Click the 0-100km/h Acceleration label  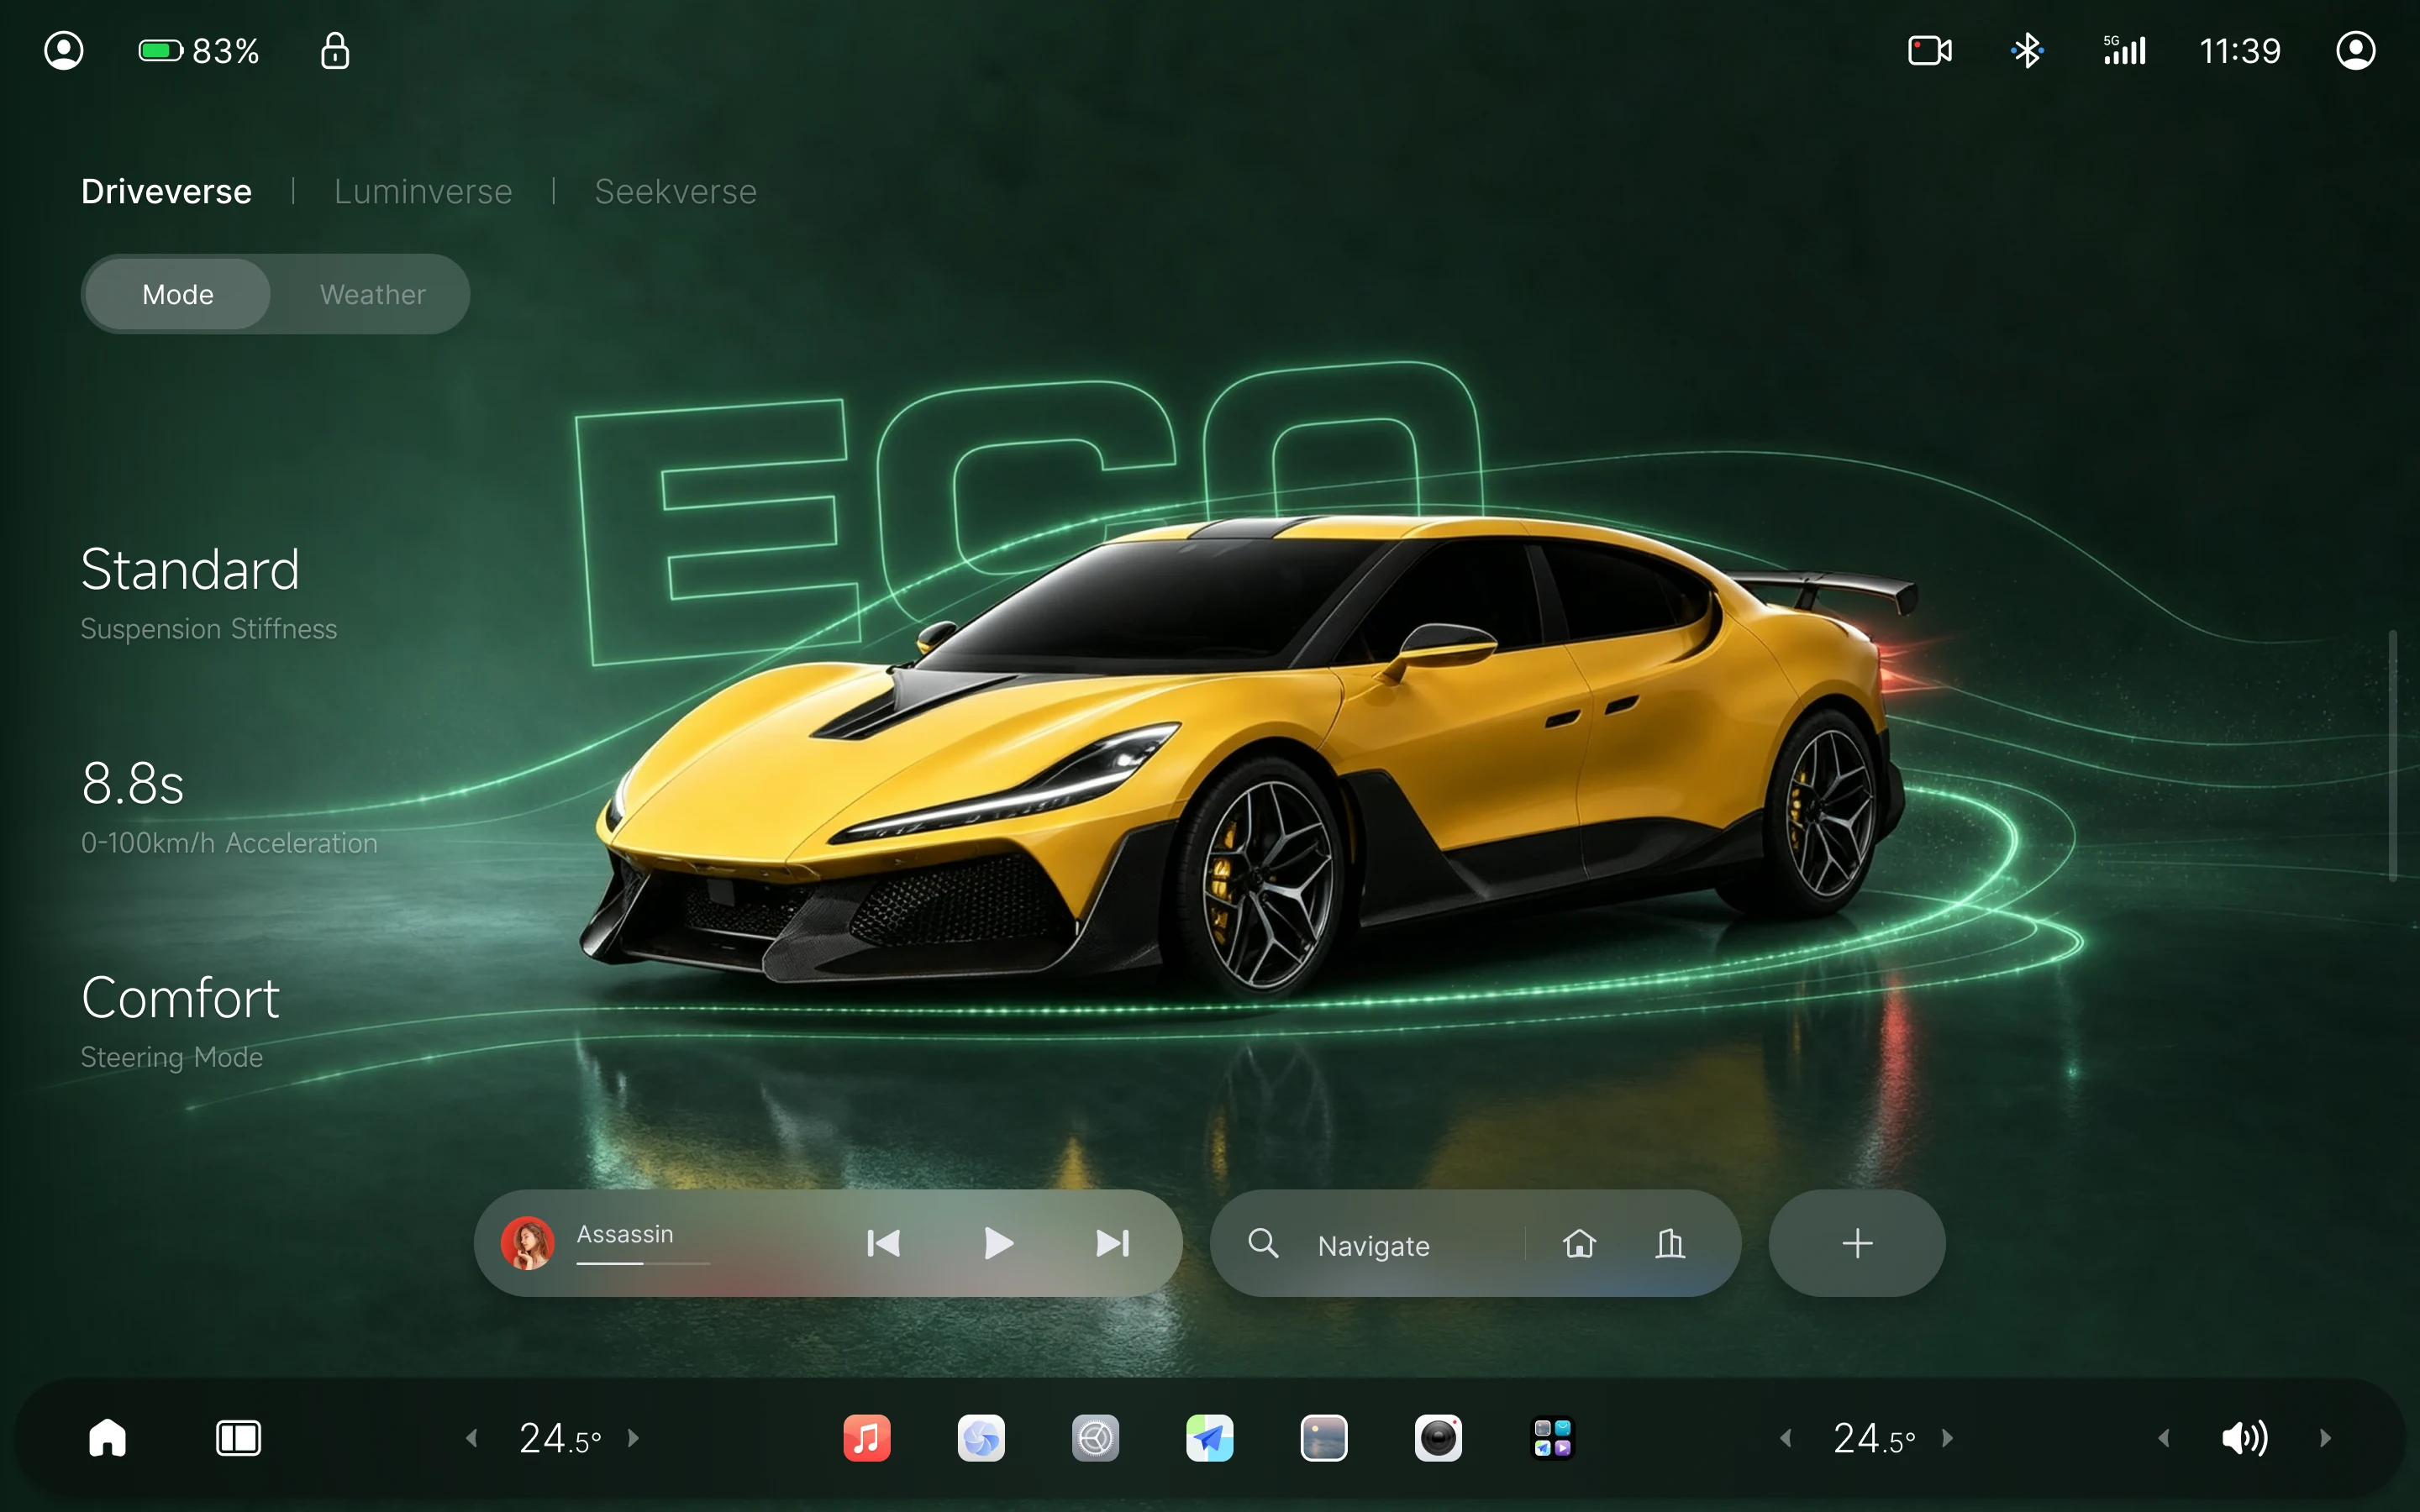point(229,843)
